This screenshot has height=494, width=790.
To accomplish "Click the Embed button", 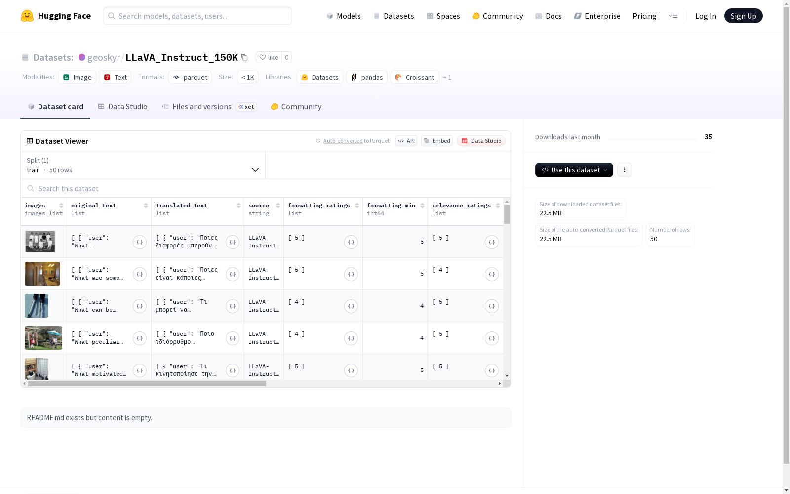I will click(437, 141).
